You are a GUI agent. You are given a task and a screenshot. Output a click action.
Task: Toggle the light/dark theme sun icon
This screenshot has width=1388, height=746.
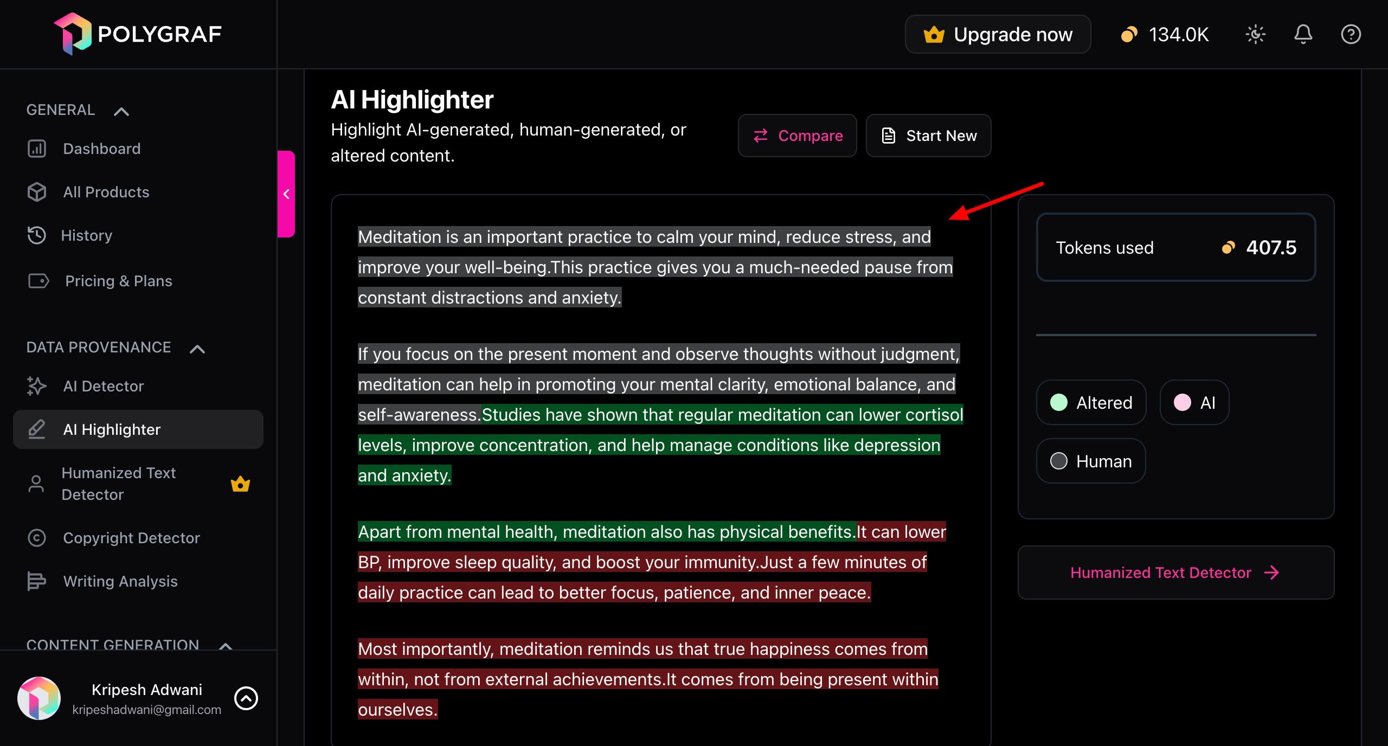point(1255,35)
